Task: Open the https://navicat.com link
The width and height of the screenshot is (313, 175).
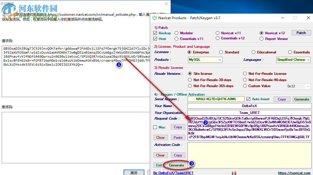Action: tap(294, 173)
